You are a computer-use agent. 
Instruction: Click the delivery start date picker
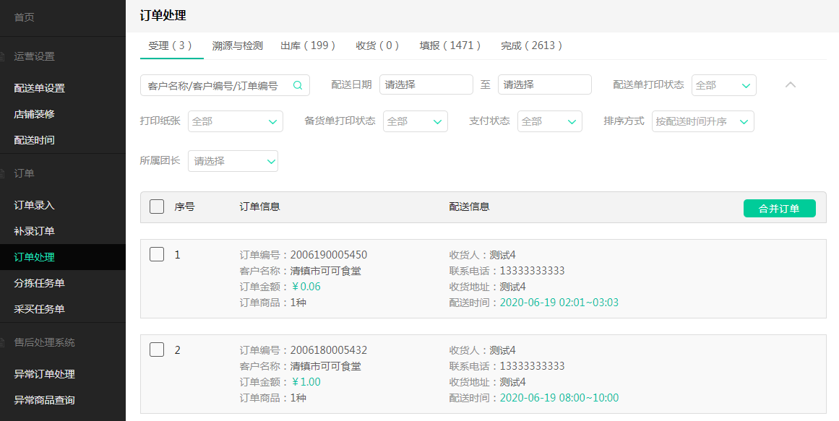coord(426,84)
